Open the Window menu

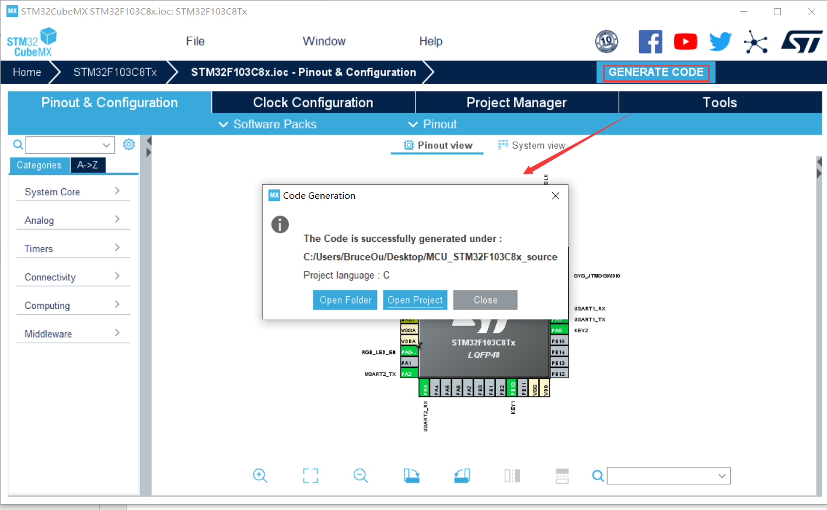click(324, 41)
